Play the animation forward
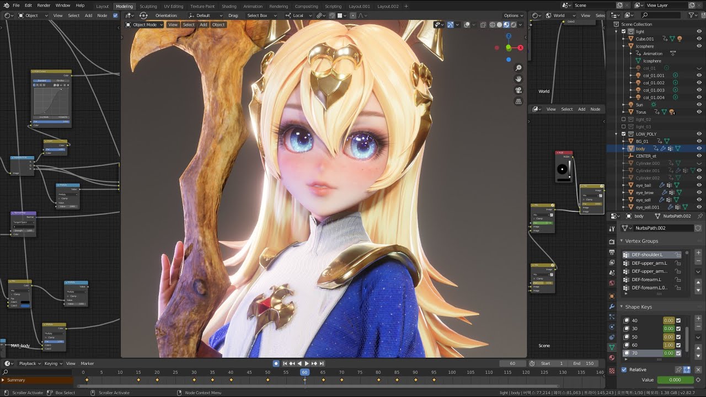The width and height of the screenshot is (706, 397). tap(307, 363)
